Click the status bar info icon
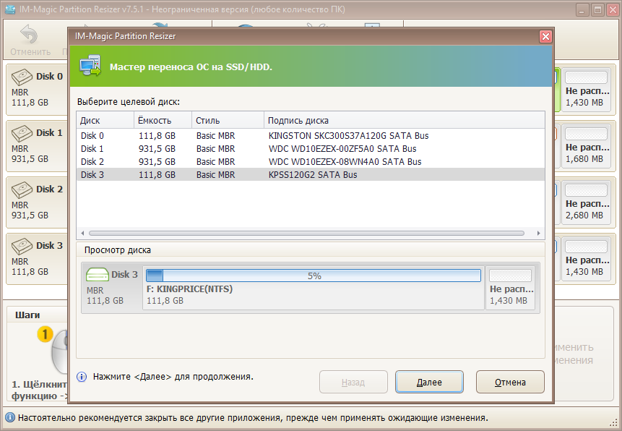Screen dimensions: 622x431 10,417
